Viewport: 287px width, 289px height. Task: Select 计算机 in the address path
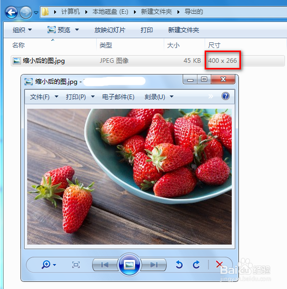point(71,12)
